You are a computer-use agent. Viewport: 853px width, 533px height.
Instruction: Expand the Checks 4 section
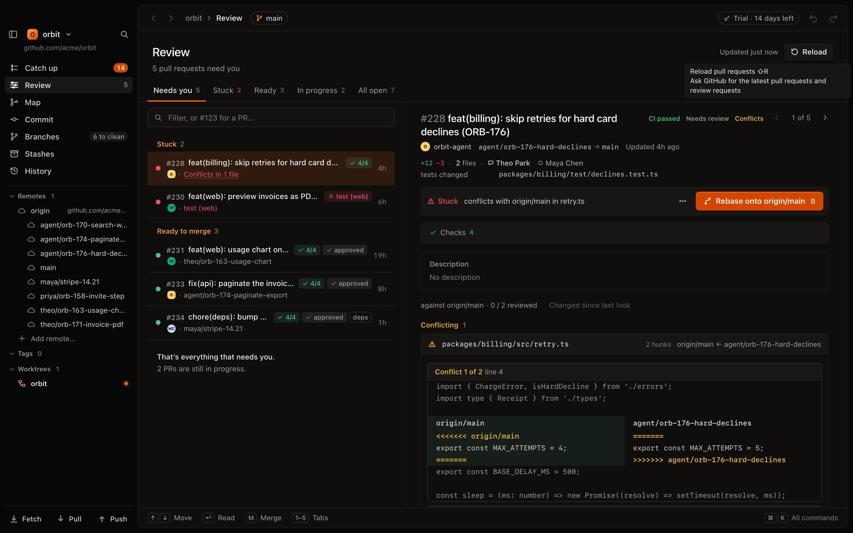coord(624,233)
